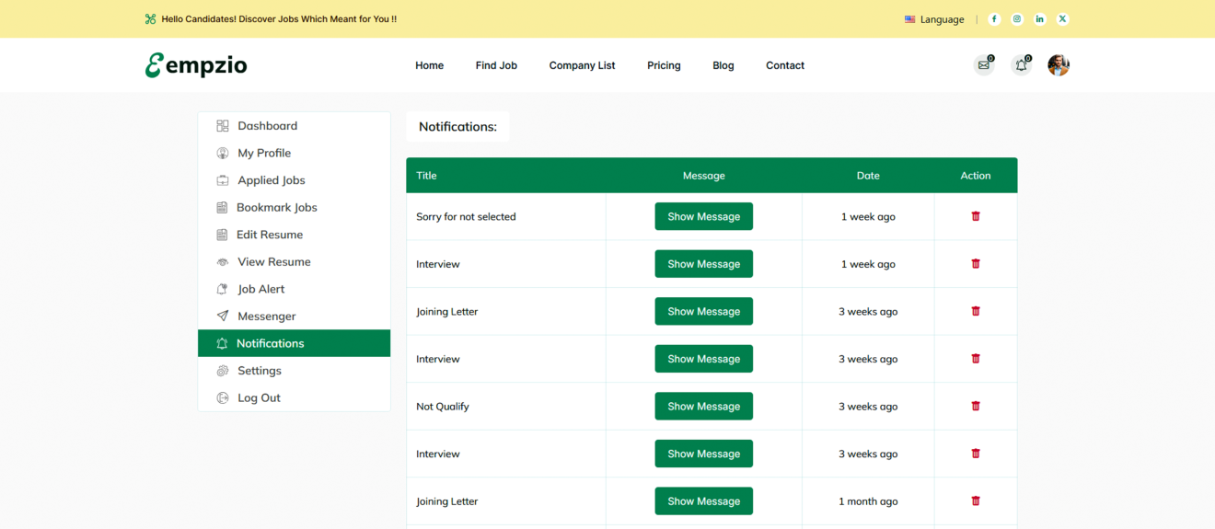Screen dimensions: 1215x529
Task: Open the LinkedIn social icon
Action: [1040, 18]
